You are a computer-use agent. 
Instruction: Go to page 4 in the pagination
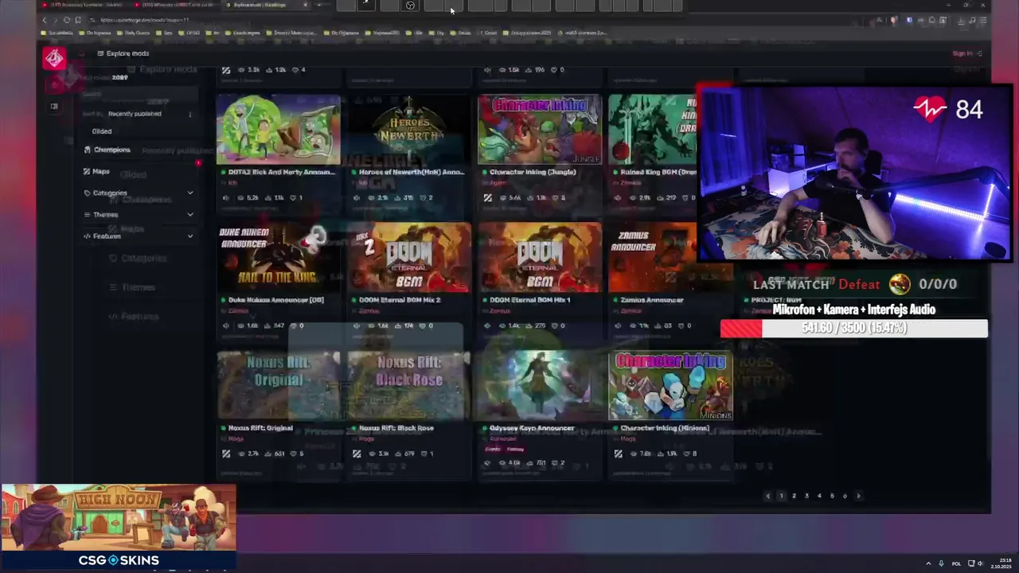(x=819, y=496)
